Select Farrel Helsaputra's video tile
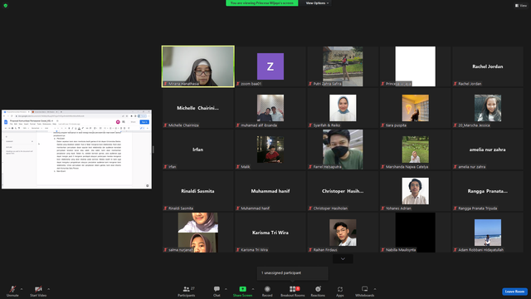The width and height of the screenshot is (531, 299). pos(343,149)
